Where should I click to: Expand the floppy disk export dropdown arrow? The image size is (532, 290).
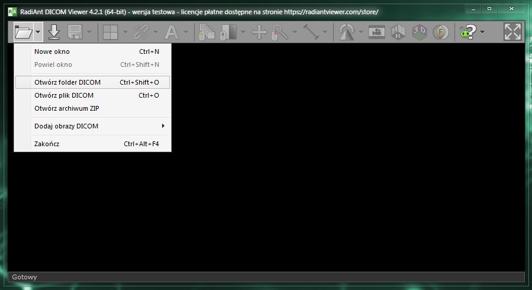pyautogui.click(x=89, y=32)
